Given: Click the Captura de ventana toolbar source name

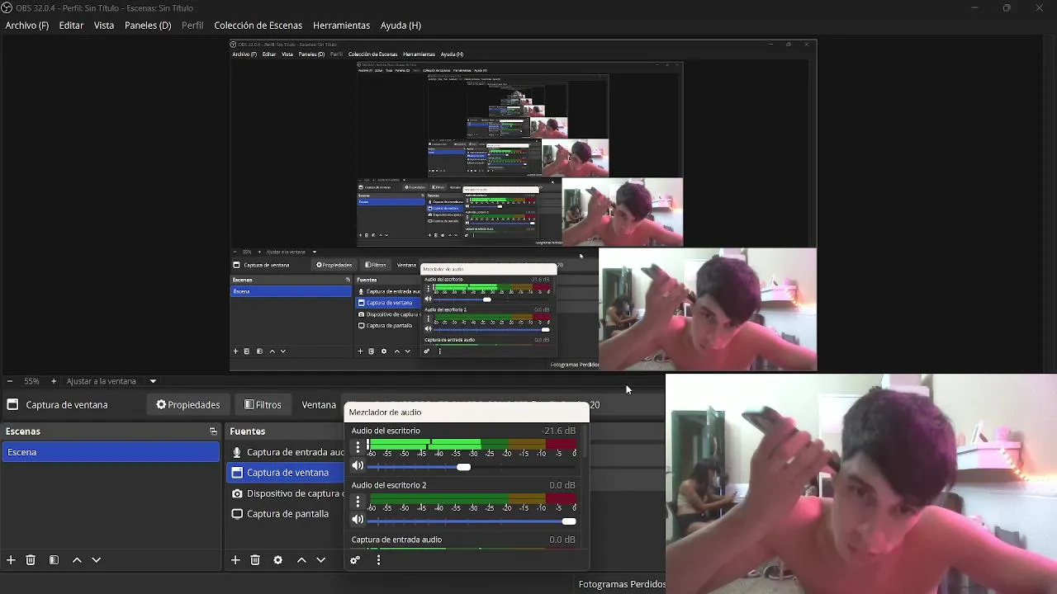Looking at the screenshot, I should (x=67, y=404).
